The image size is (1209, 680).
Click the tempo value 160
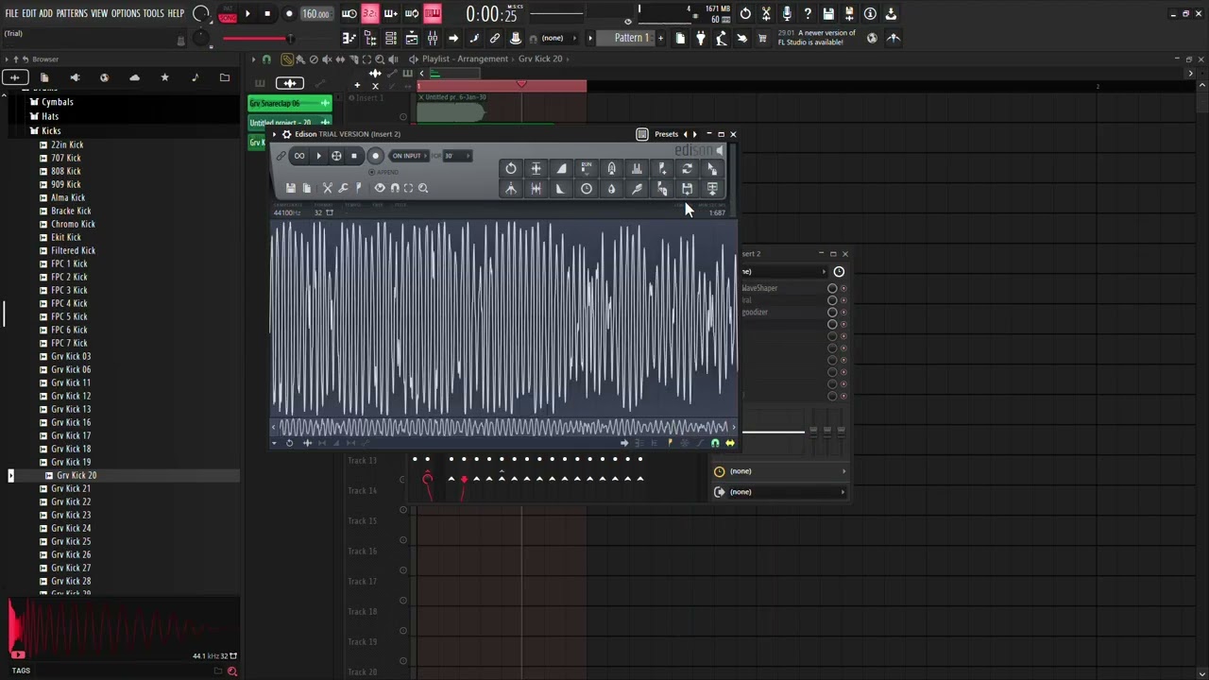point(316,14)
